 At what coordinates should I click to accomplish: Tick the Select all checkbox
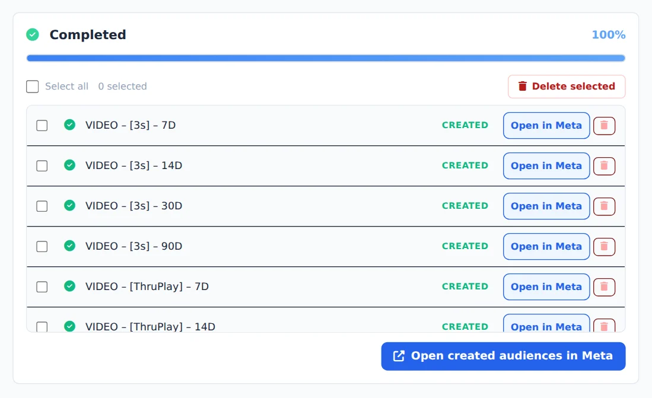click(x=33, y=87)
